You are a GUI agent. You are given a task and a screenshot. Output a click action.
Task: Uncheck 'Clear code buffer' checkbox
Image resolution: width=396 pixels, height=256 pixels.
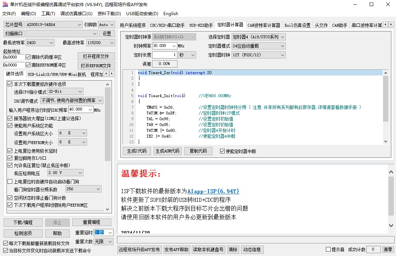28,57
